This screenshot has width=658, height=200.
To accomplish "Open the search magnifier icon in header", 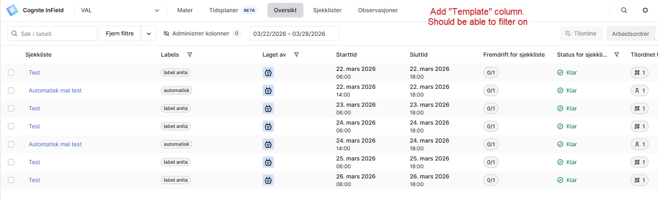I will coord(624,10).
